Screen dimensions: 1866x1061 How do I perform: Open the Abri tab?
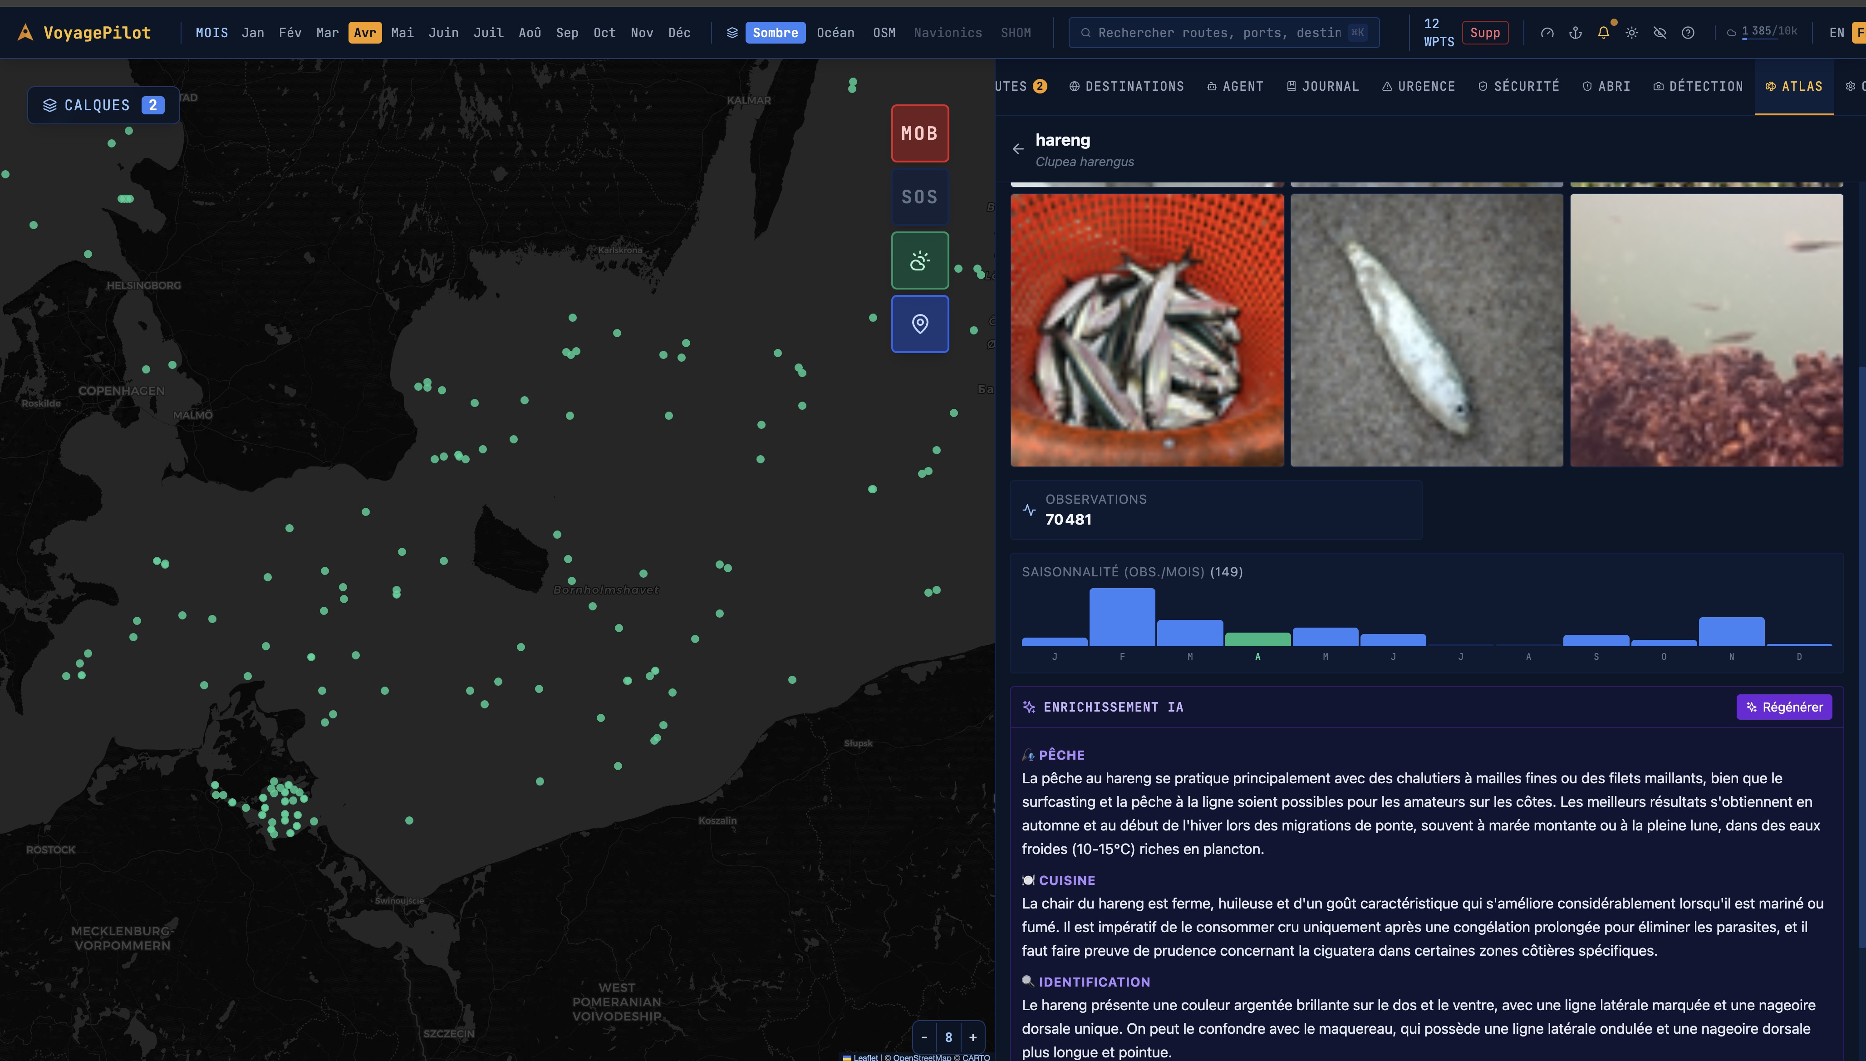tap(1606, 86)
